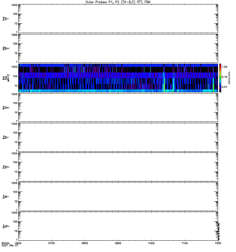Click the thb fbk edc12 spectrogram panel
The height and width of the screenshot is (252, 236).
(x=118, y=78)
